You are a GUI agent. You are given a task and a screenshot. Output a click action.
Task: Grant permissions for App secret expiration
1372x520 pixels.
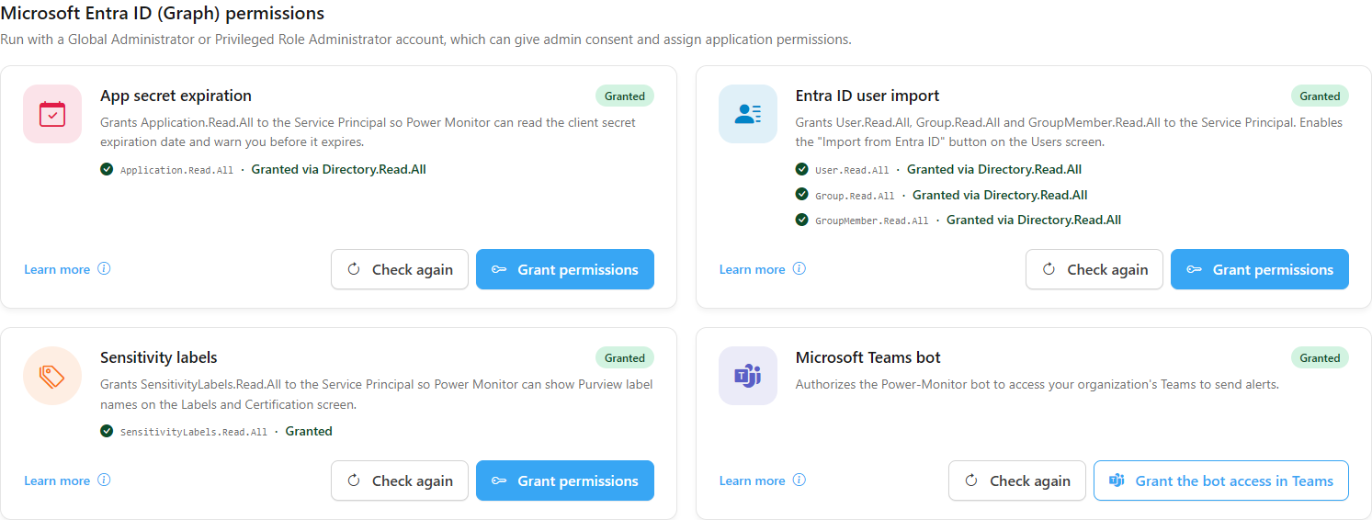565,269
